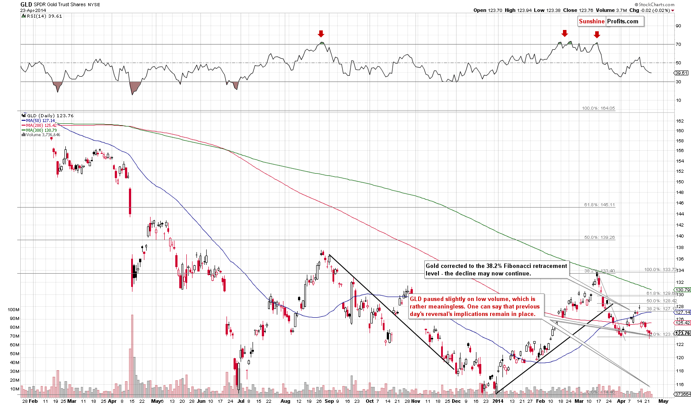Click the red 125.42 price tag on right axis
Viewport: 691px width, 405px height.
(x=683, y=323)
